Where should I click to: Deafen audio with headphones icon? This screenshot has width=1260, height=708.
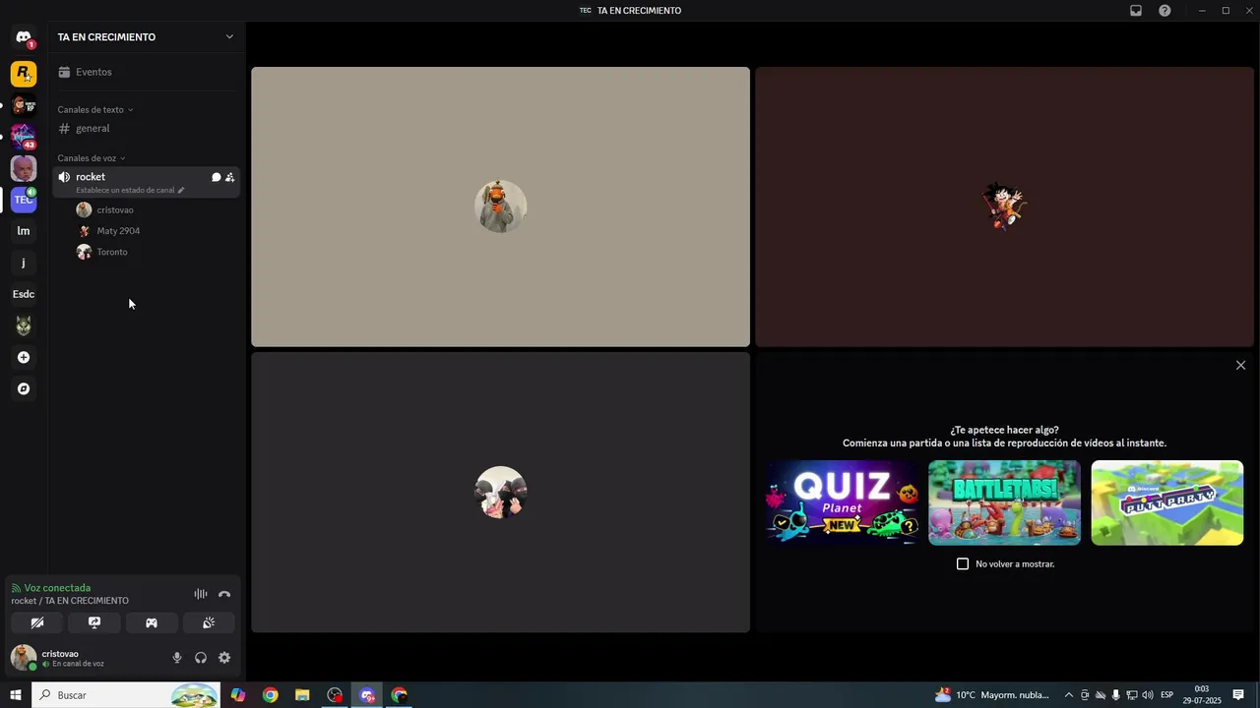point(201,658)
